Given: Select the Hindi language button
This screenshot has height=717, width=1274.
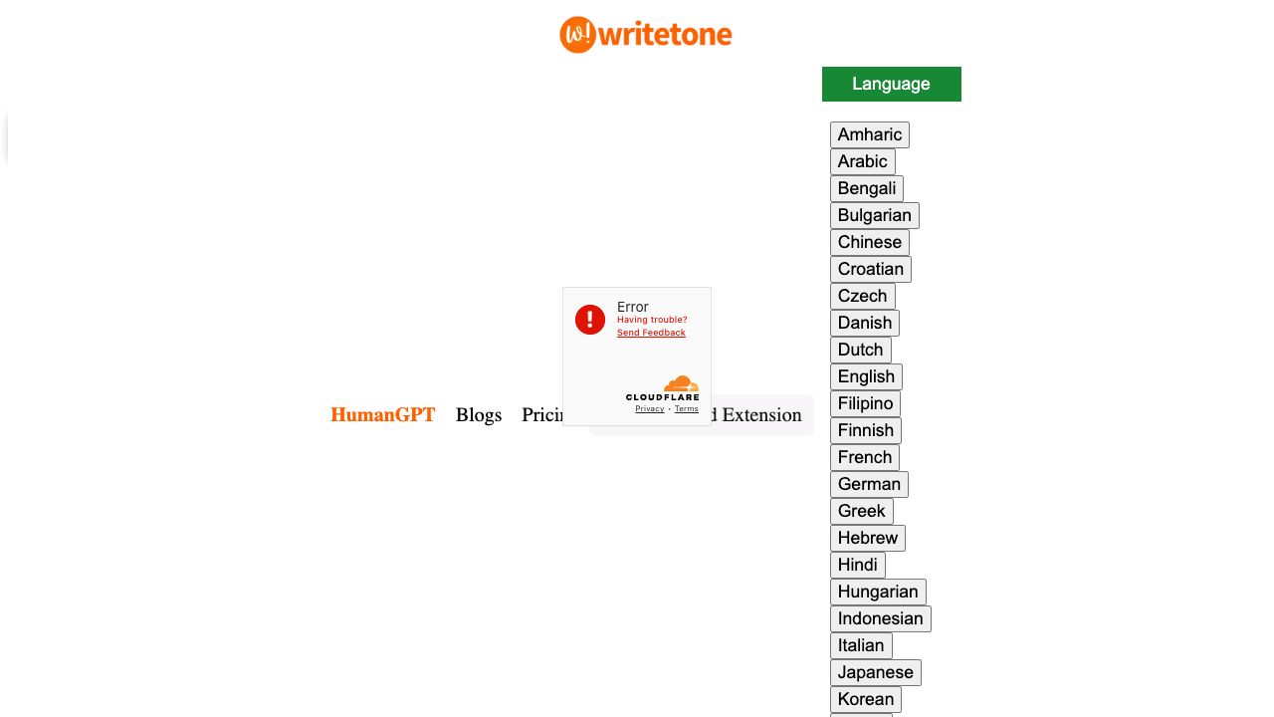Looking at the screenshot, I should point(858,565).
